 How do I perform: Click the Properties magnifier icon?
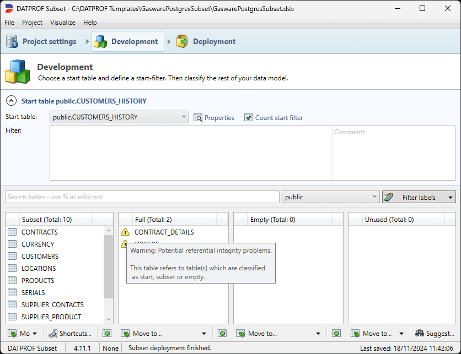click(x=199, y=117)
